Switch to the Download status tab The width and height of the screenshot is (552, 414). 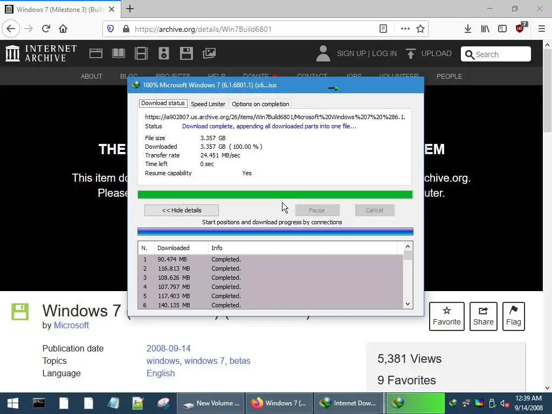pyautogui.click(x=163, y=103)
